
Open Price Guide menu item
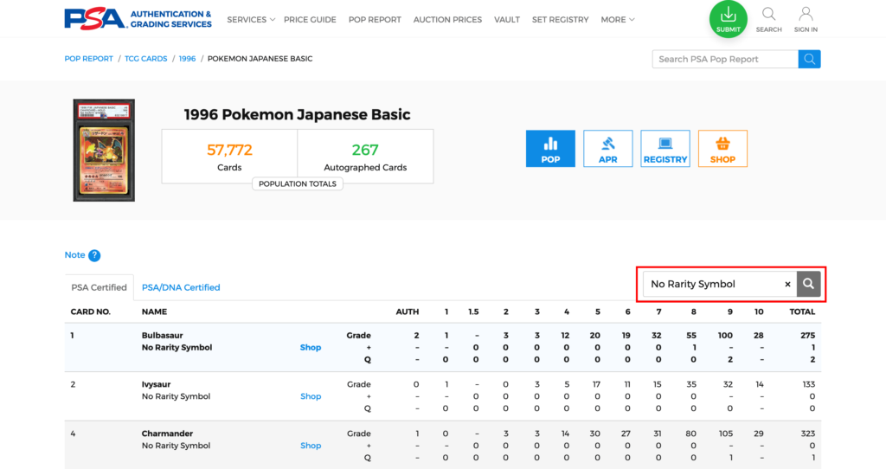point(310,19)
